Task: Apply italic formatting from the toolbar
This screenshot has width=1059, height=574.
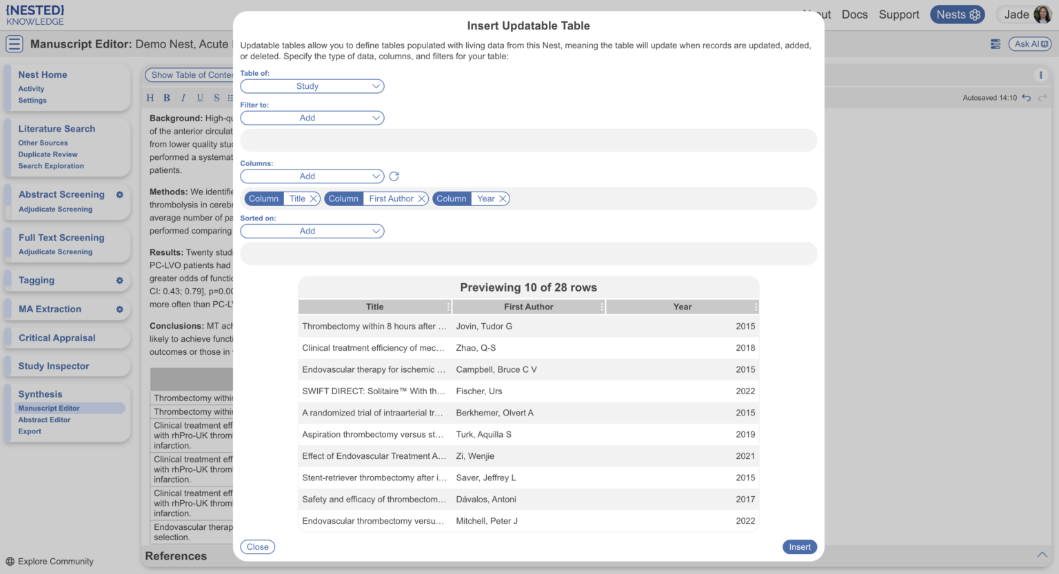Action: (x=183, y=97)
